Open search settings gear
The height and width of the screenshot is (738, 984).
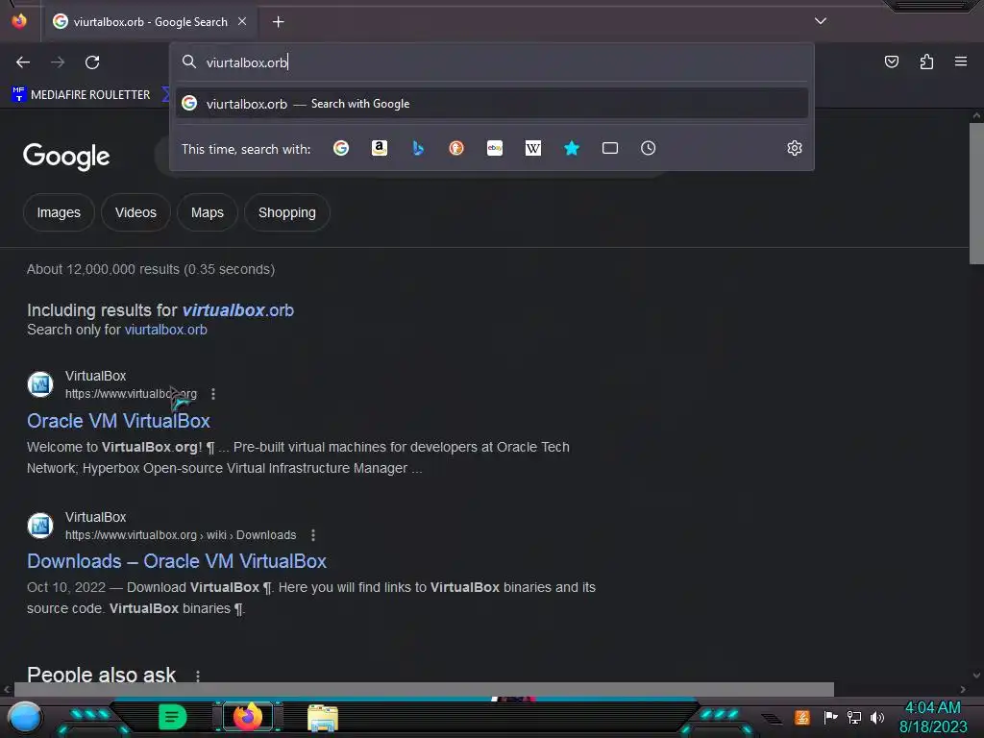[795, 148]
